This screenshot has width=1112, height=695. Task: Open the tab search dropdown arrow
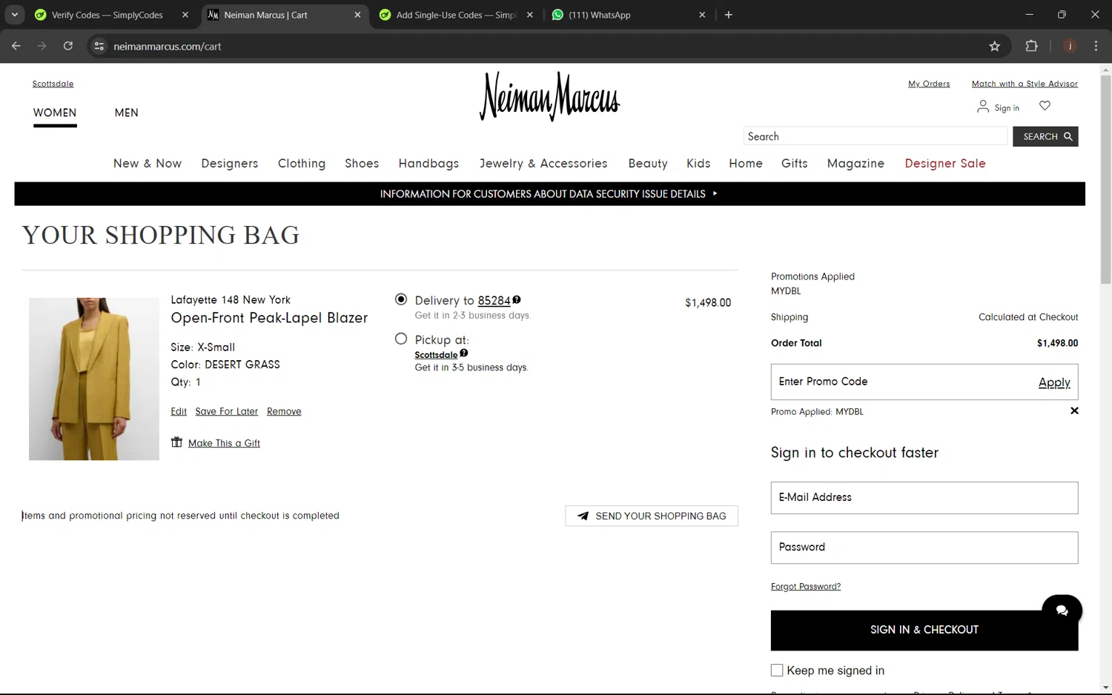[14, 15]
